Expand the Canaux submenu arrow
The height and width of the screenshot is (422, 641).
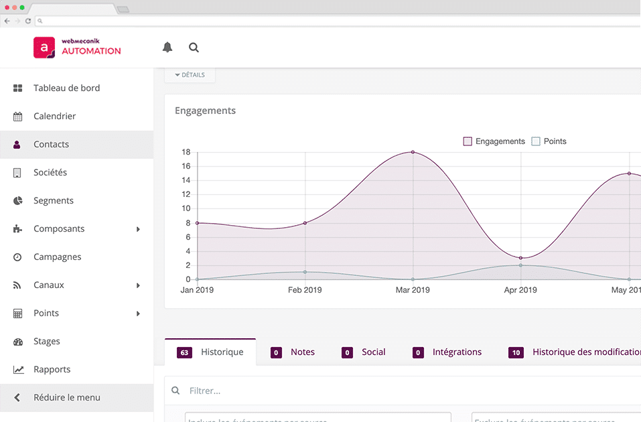coord(138,285)
